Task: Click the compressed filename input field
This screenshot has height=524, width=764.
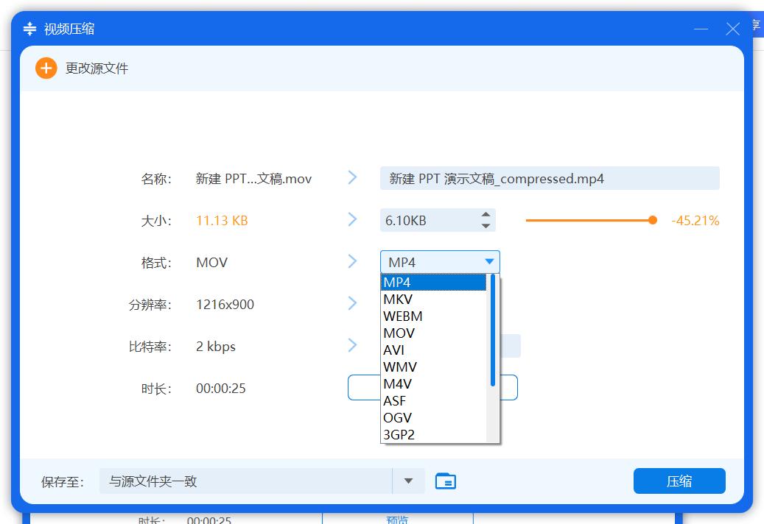Action: pos(549,177)
